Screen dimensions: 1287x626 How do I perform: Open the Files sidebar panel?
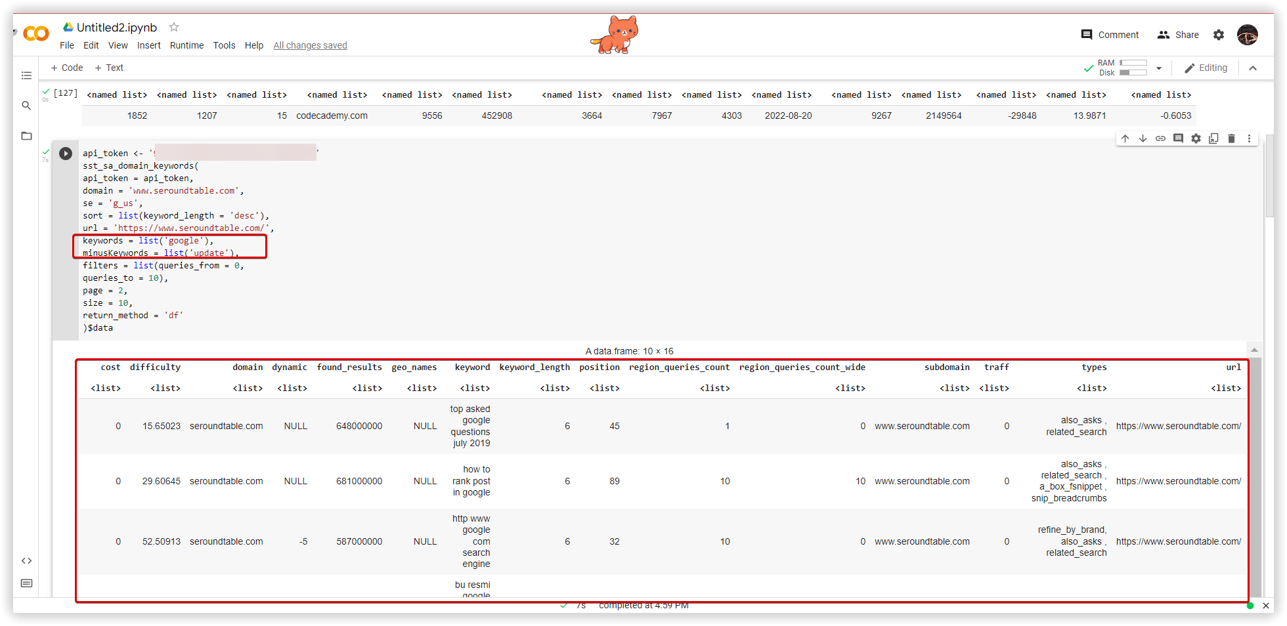pos(26,136)
